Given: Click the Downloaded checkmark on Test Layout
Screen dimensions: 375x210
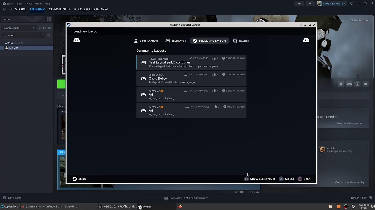Looking at the screenshot, I should point(191,58).
